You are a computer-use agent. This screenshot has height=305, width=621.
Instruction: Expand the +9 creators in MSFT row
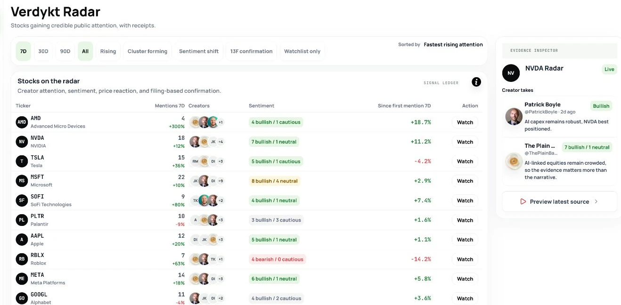221,181
